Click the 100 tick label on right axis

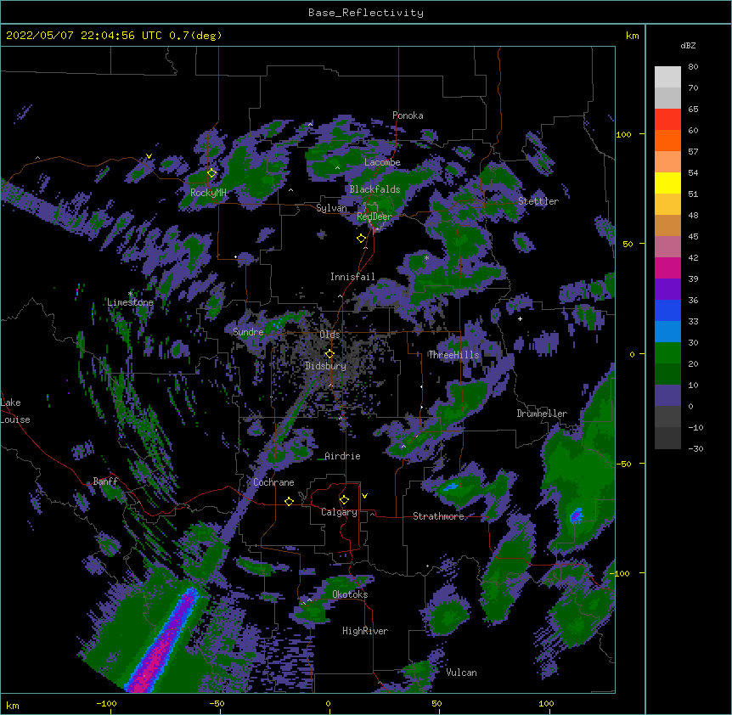tap(623, 134)
